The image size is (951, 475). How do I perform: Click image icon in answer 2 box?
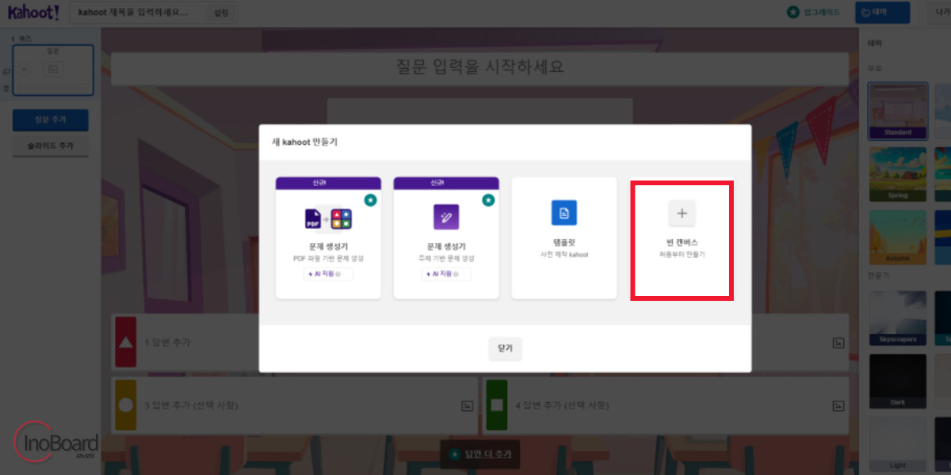coord(838,343)
